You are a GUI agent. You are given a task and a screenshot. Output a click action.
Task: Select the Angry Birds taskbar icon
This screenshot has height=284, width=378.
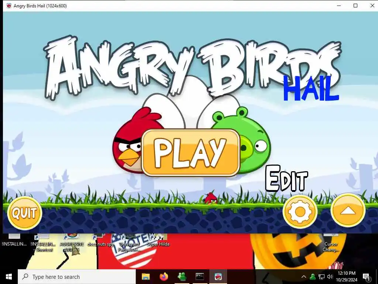tap(218, 277)
